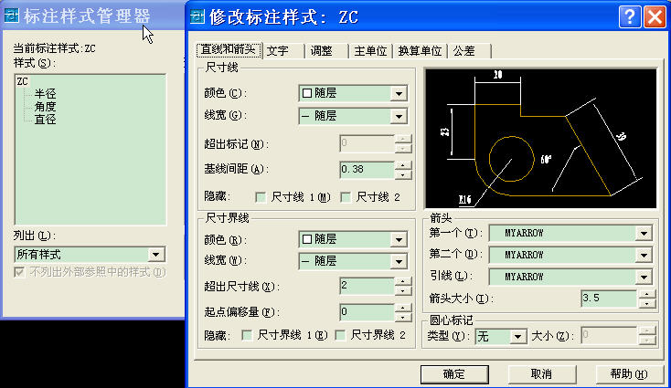This screenshot has width=671, height=388.
Task: Select the 直线和箭头 tab
Action: coord(229,49)
